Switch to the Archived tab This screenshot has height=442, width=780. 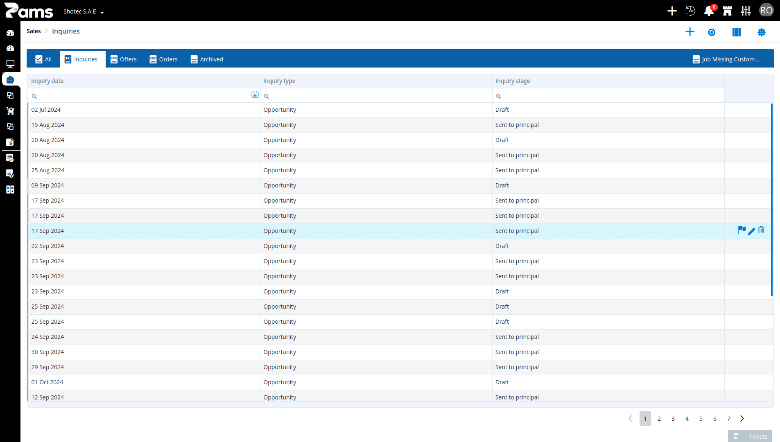click(x=207, y=59)
